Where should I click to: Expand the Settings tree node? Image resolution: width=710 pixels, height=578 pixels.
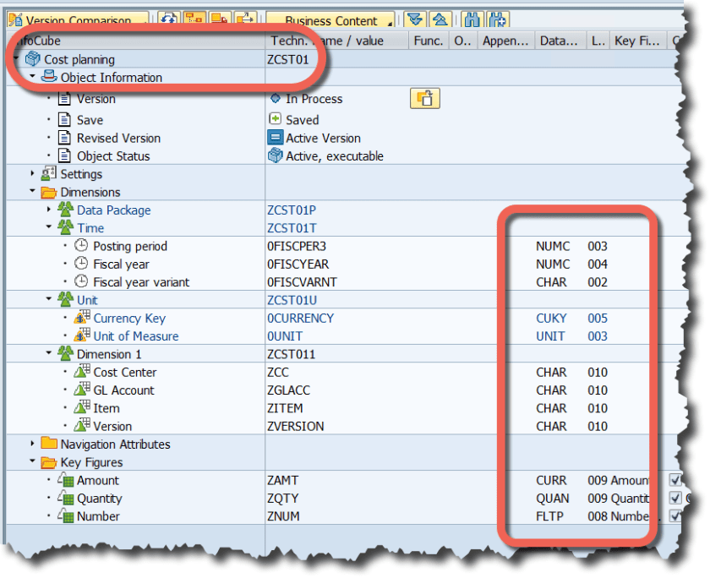[33, 174]
